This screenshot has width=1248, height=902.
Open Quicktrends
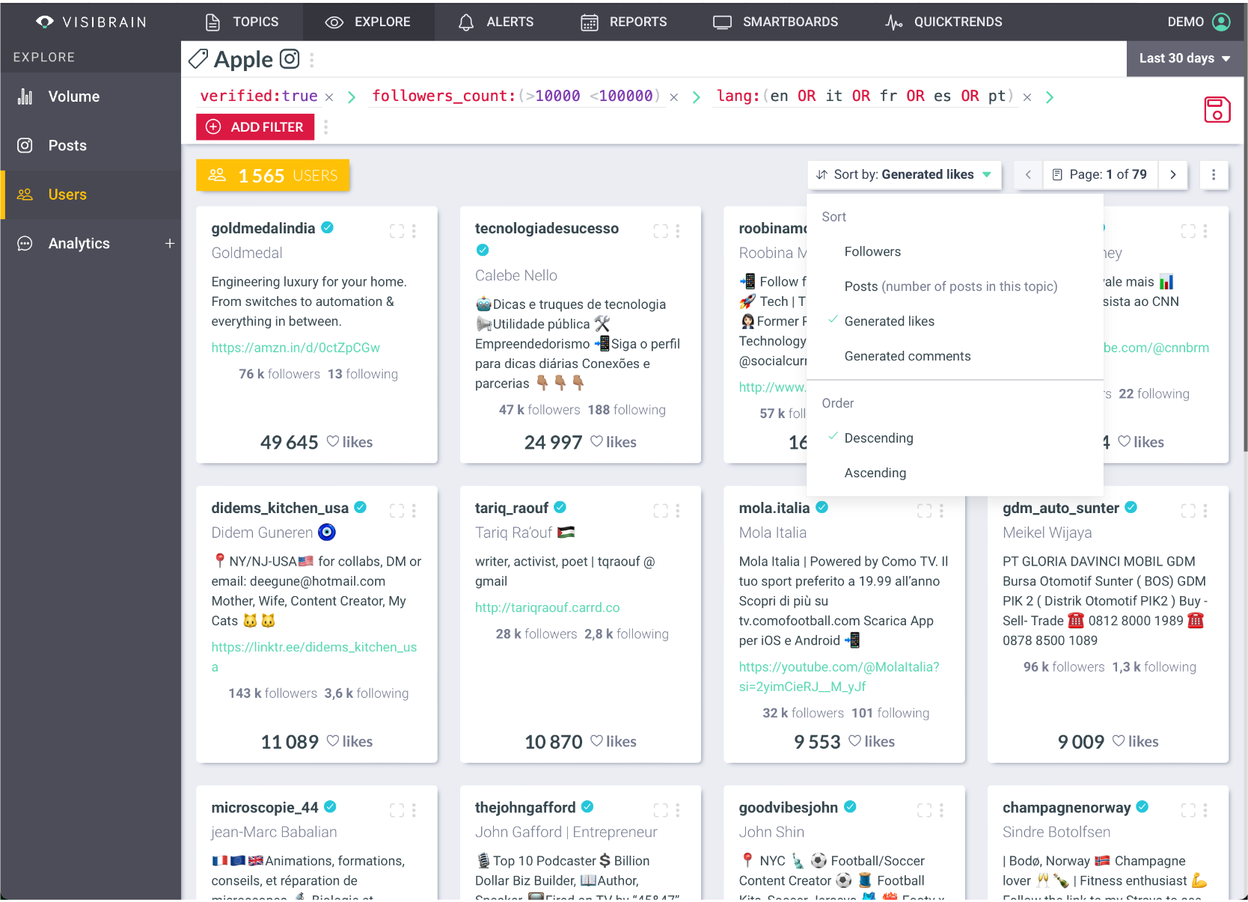coord(943,22)
